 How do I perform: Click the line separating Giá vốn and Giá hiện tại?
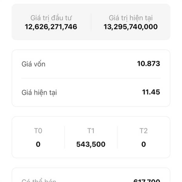pyautogui.click(x=91, y=78)
